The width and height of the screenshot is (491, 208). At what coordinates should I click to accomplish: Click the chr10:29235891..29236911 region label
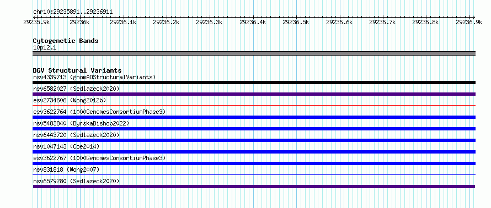[x=73, y=12]
